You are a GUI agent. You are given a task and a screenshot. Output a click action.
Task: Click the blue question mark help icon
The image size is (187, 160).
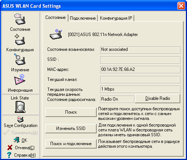(x=9, y=155)
